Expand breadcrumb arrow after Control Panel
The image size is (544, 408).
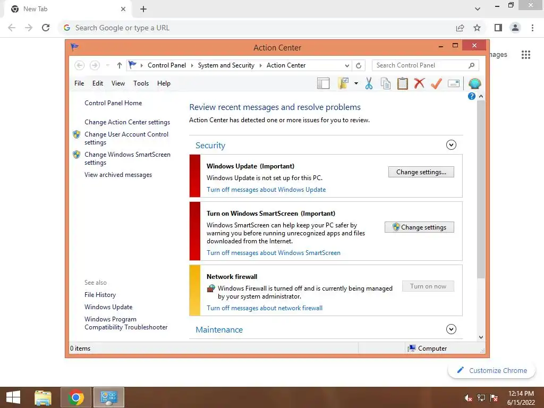pyautogui.click(x=192, y=65)
